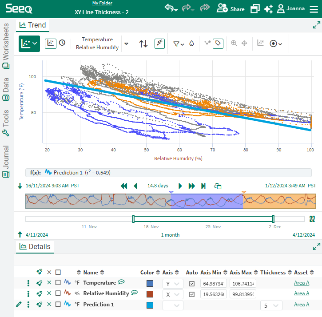Uncheck Auto axis for Relative Humidity

[192, 294]
